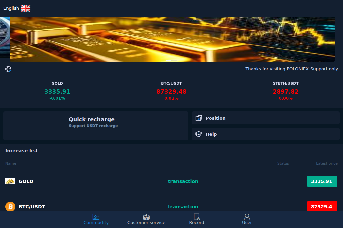Click the green 3335.91 price button
Image resolution: width=343 pixels, height=228 pixels.
(322, 181)
